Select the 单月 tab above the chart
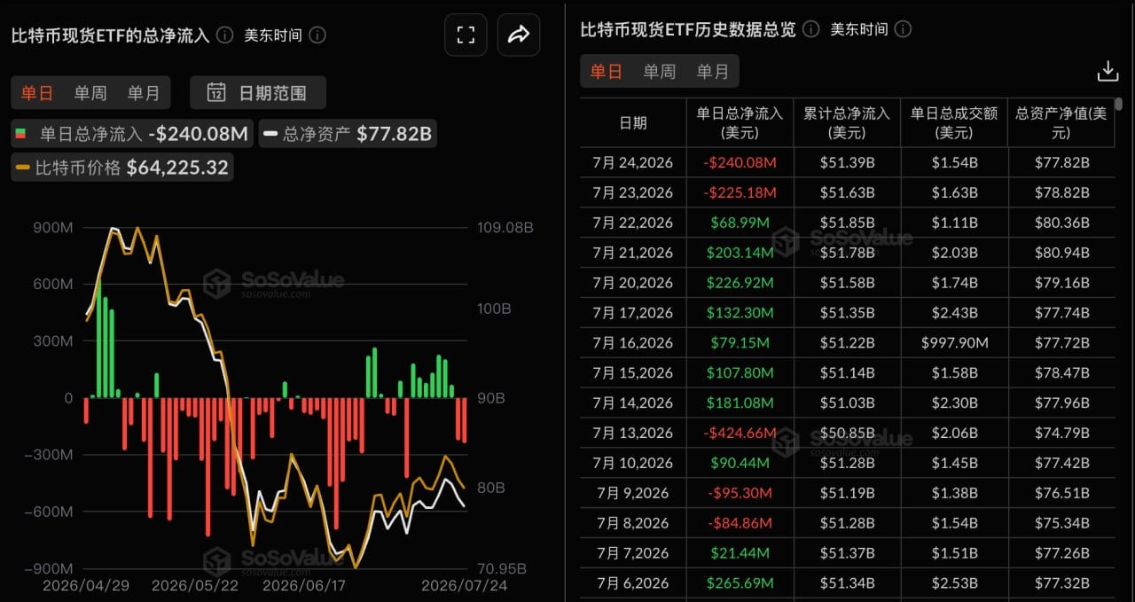Image resolution: width=1135 pixels, height=602 pixels. pos(144,92)
